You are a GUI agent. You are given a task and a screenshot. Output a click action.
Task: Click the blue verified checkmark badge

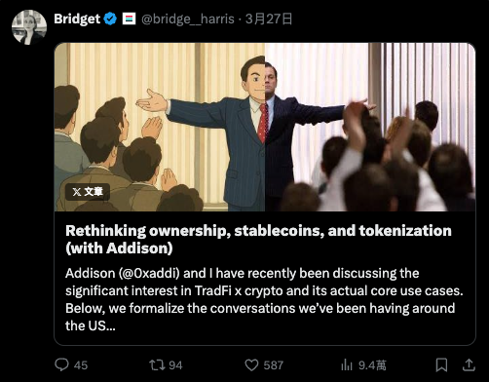point(110,19)
